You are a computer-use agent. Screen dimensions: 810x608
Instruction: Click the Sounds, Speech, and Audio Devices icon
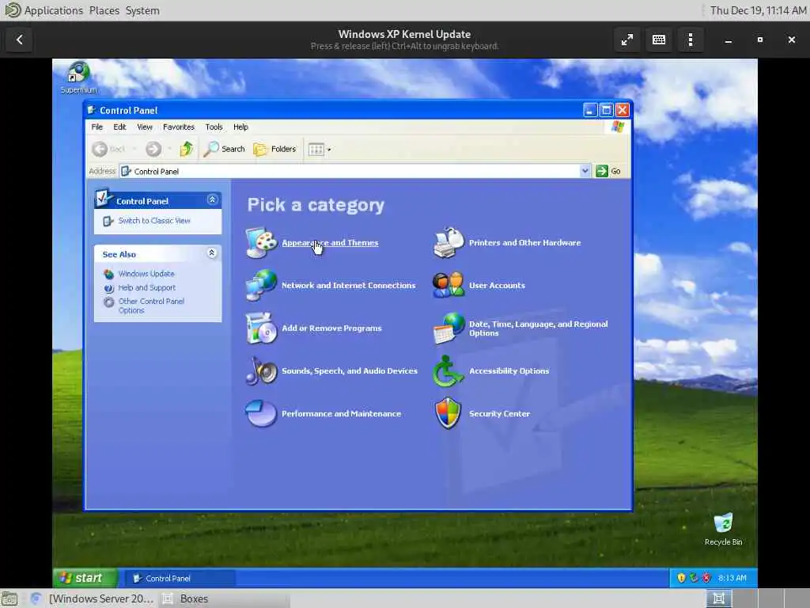[x=261, y=370]
